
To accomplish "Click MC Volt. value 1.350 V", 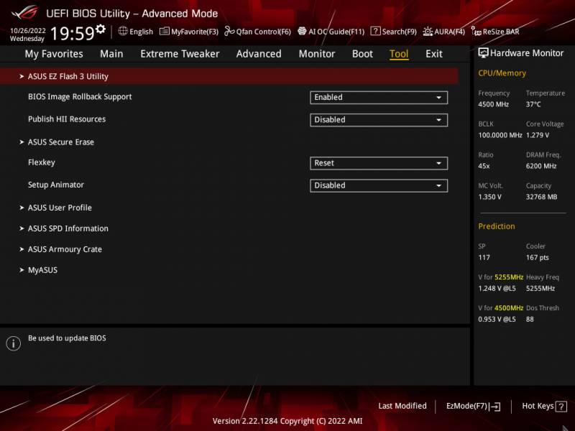I will point(489,197).
